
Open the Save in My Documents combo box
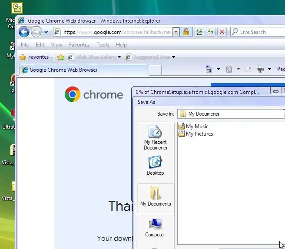coord(231,114)
